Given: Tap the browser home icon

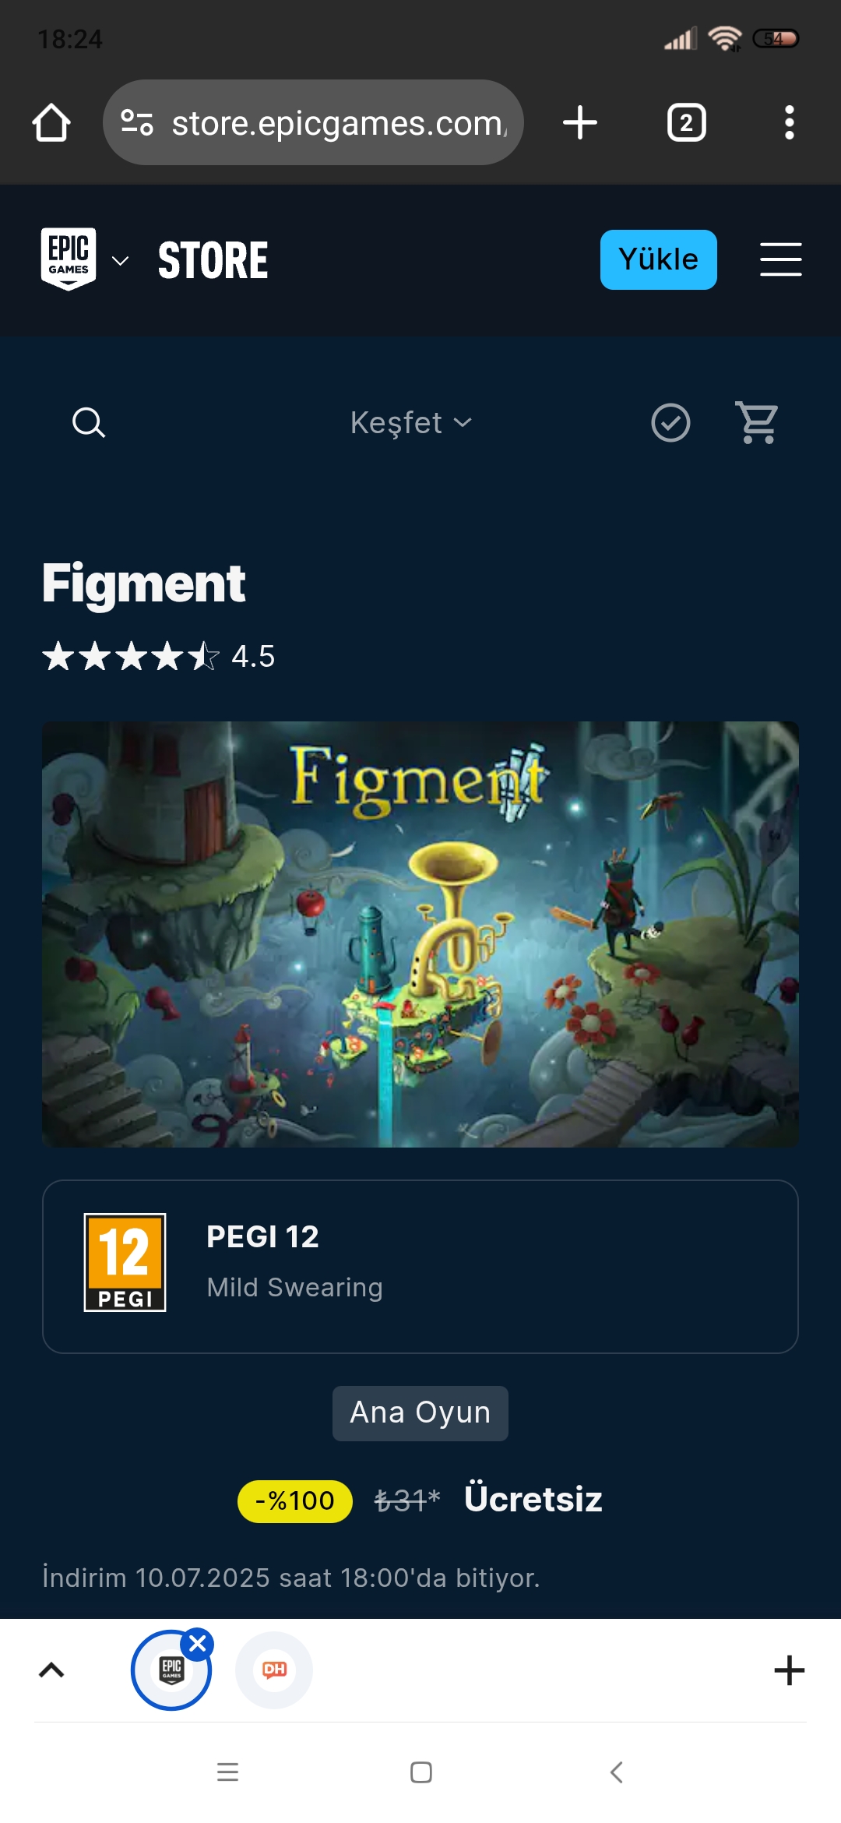Looking at the screenshot, I should pyautogui.click(x=51, y=123).
